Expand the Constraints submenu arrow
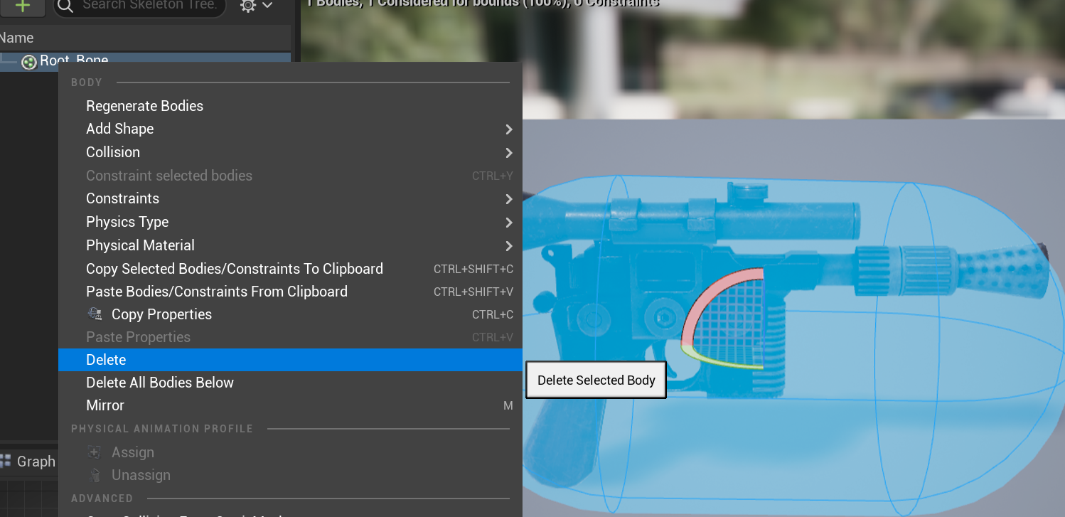The height and width of the screenshot is (517, 1065). (509, 199)
